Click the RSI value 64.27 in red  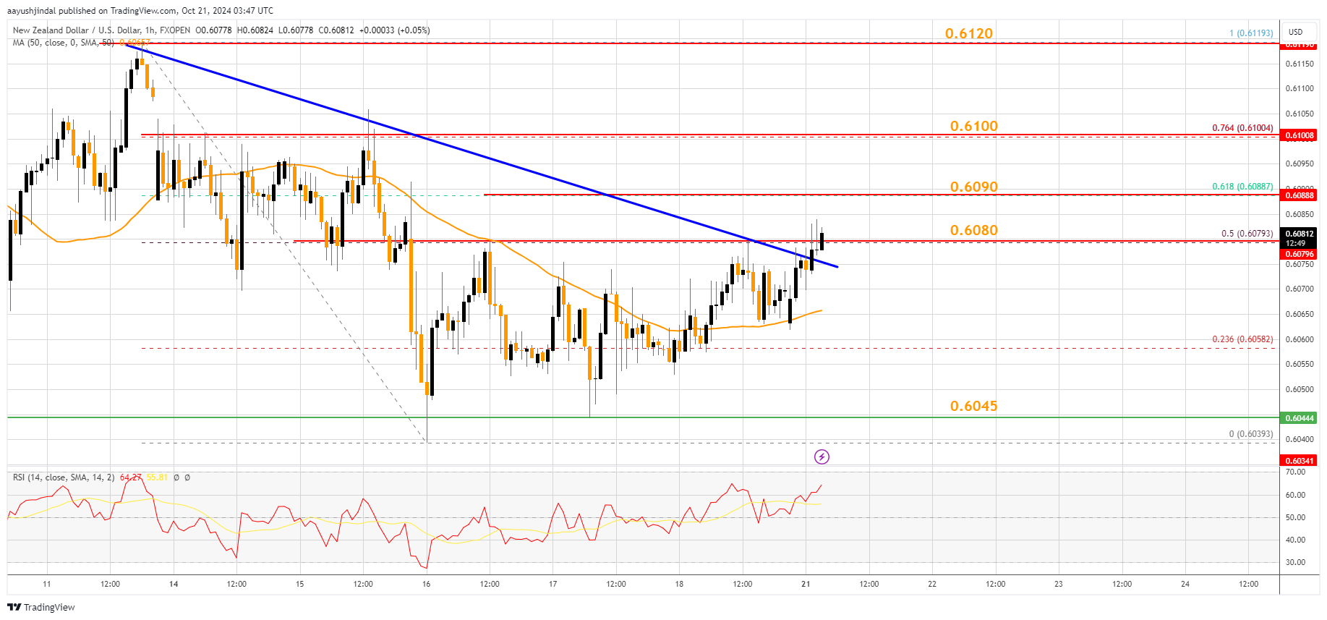point(130,477)
